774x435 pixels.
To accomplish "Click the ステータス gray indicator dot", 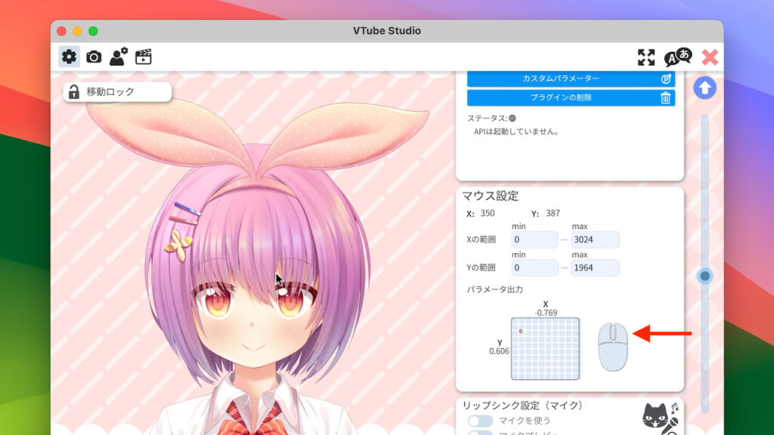I will tap(512, 119).
